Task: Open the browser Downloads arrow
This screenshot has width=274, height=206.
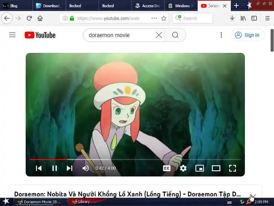Action: (x=232, y=18)
